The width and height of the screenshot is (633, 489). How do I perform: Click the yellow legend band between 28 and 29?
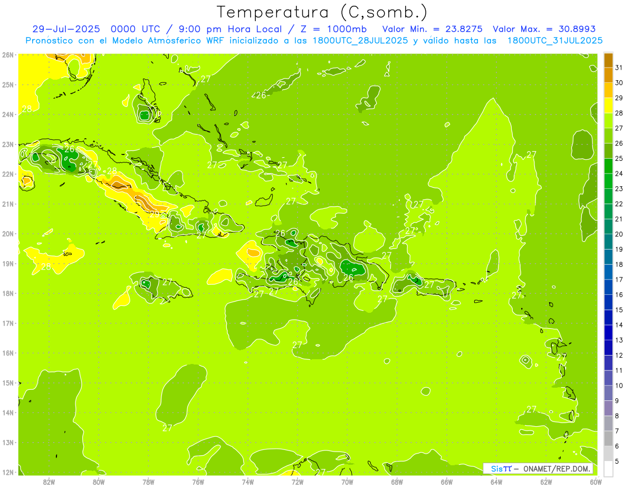point(608,106)
